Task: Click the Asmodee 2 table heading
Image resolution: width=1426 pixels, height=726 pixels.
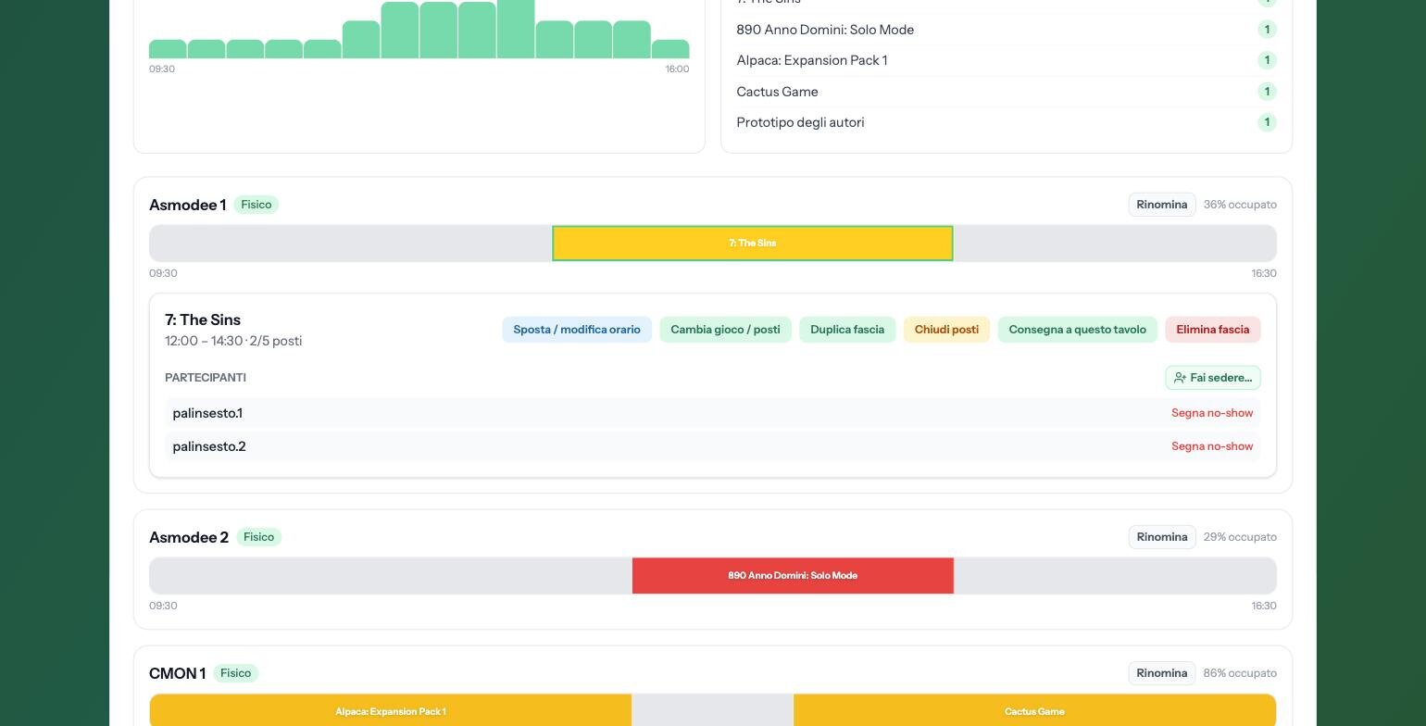Action: tap(189, 537)
